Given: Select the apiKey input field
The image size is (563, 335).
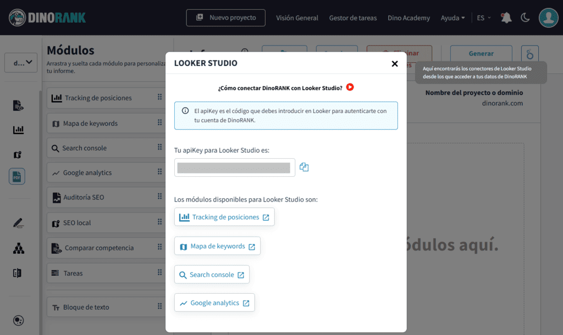Looking at the screenshot, I should click(x=234, y=168).
